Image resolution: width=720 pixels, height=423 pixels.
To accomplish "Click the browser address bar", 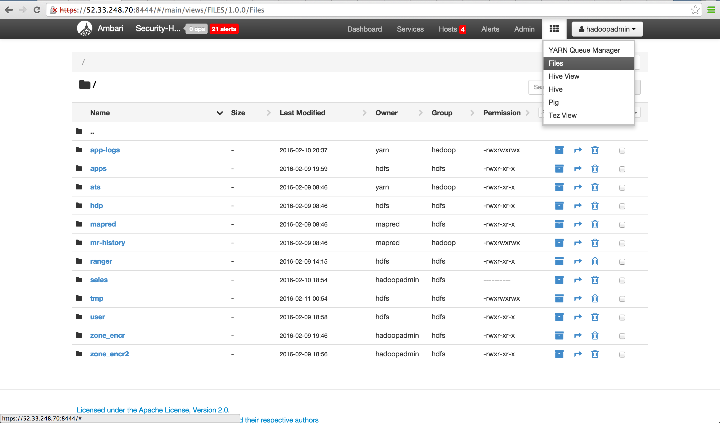I will click(372, 10).
